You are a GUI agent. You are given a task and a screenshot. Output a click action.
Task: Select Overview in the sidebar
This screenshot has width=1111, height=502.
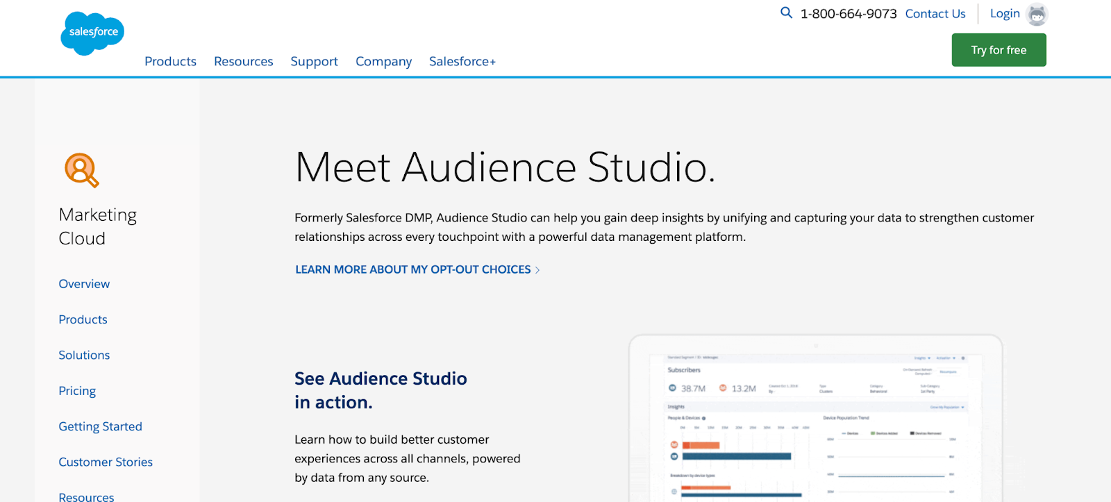(x=84, y=284)
